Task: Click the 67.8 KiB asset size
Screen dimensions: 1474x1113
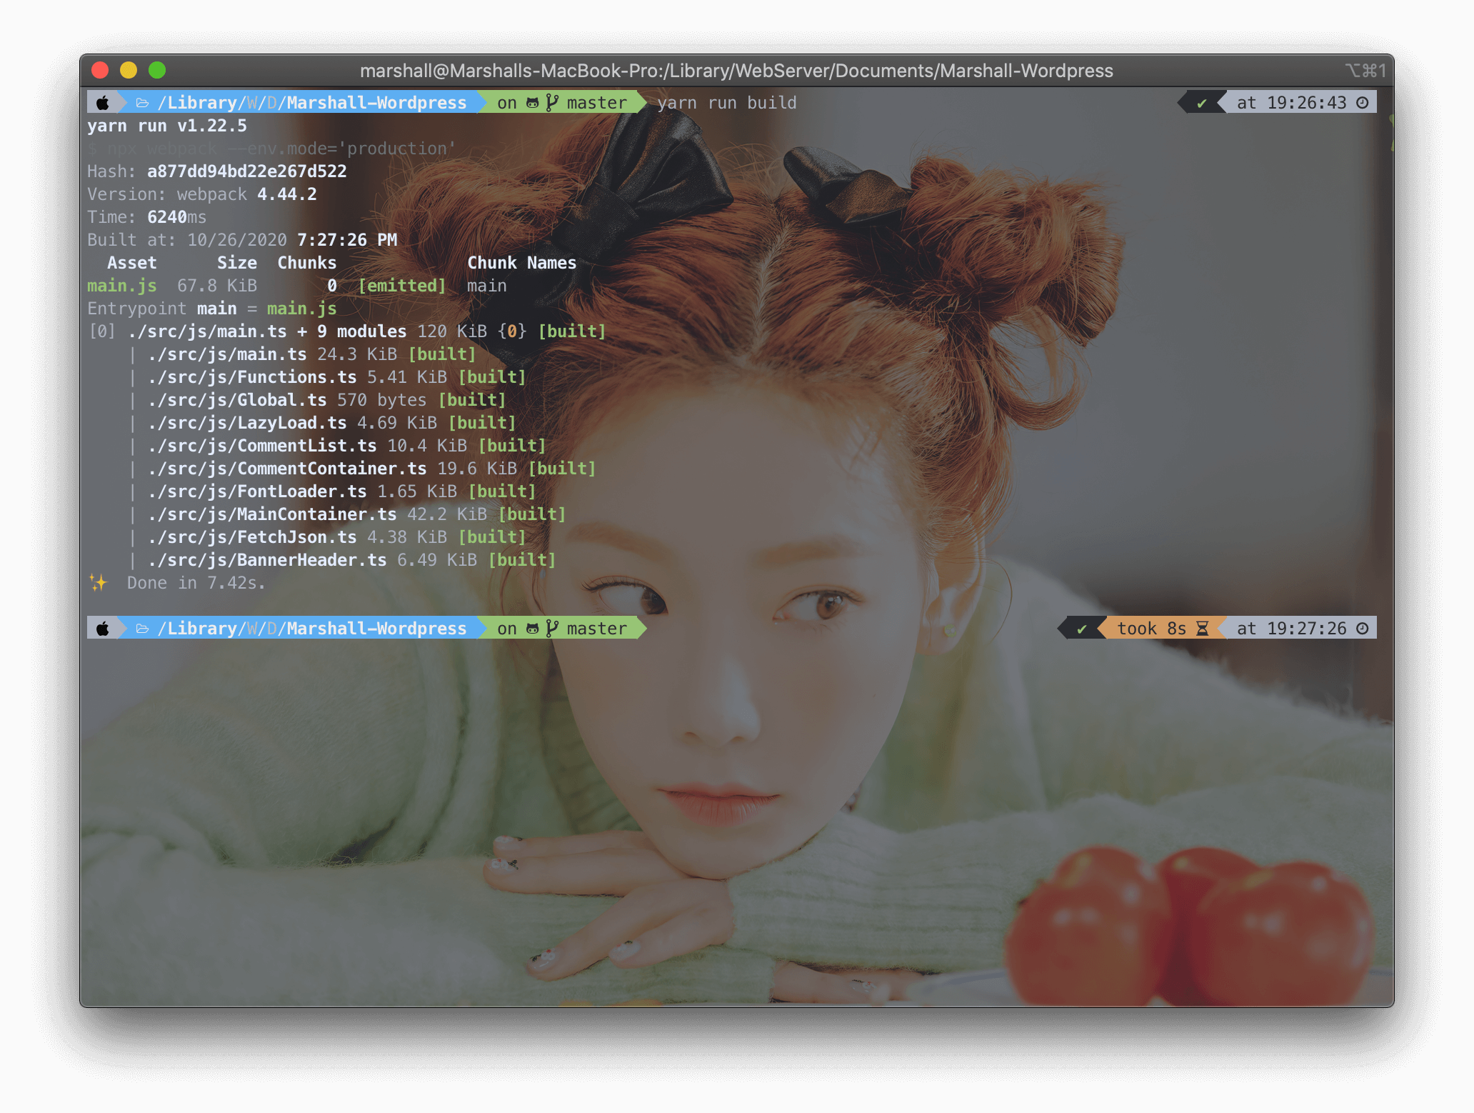Action: pyautogui.click(x=217, y=286)
